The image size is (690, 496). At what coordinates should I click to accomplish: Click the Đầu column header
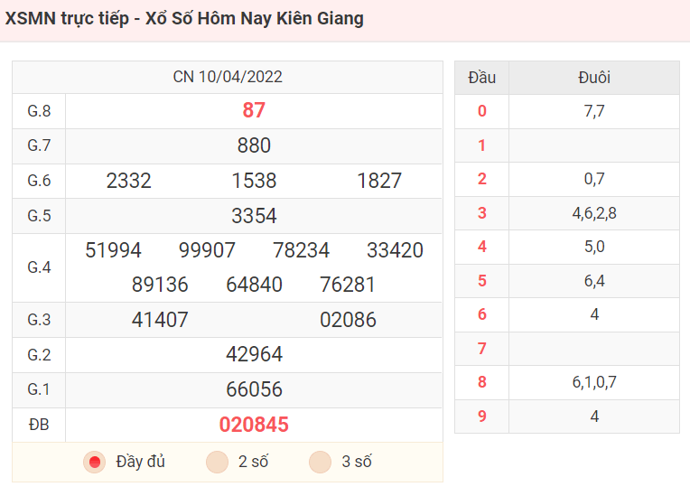[x=482, y=78]
